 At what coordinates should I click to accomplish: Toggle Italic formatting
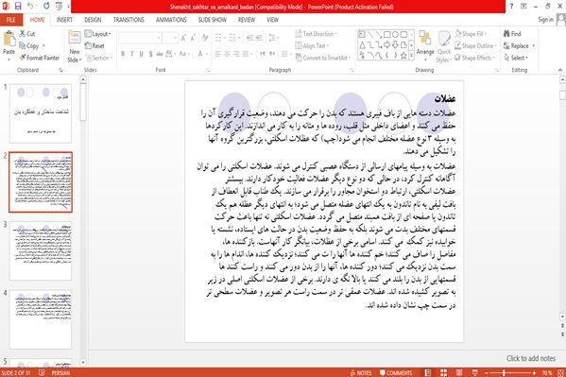click(131, 54)
